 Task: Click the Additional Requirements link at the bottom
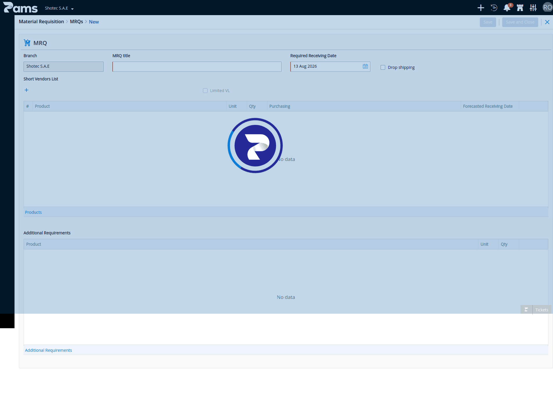point(48,350)
